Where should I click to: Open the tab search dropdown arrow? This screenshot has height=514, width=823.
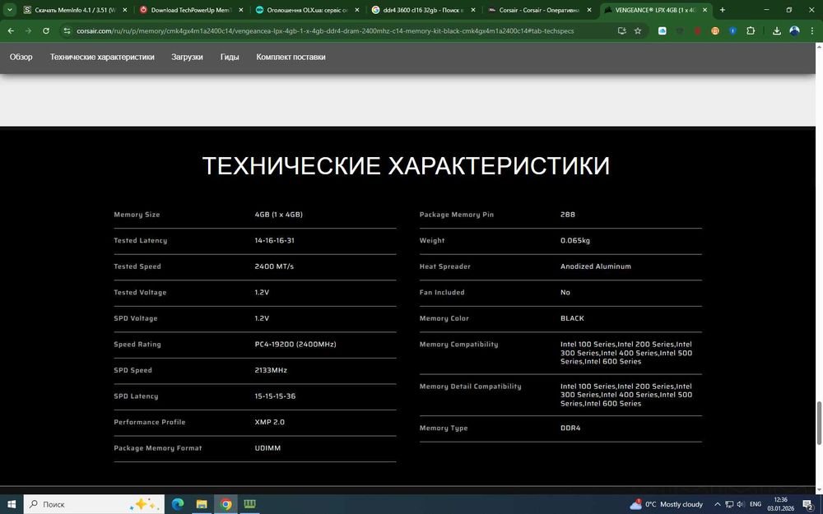pyautogui.click(x=9, y=9)
